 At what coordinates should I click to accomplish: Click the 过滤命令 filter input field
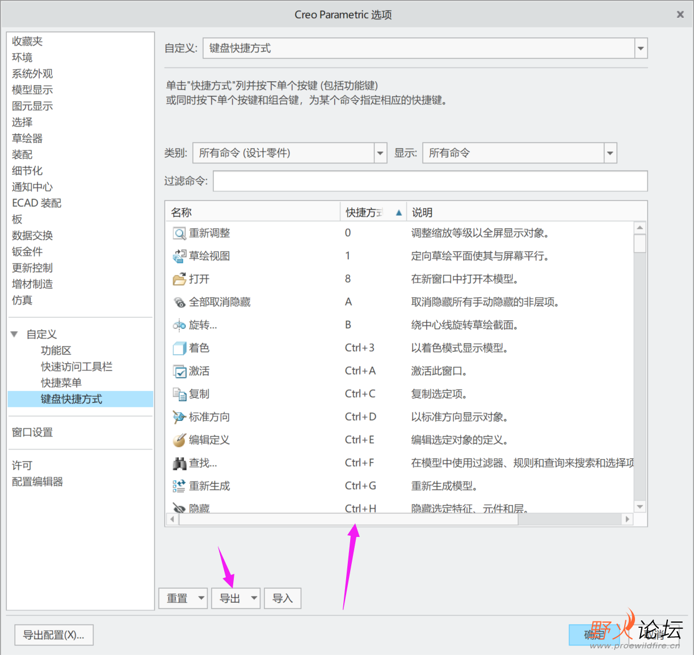[x=430, y=181]
